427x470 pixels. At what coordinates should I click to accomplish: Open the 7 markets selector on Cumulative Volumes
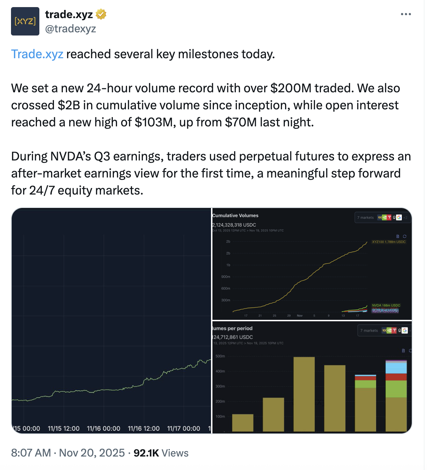tap(365, 218)
